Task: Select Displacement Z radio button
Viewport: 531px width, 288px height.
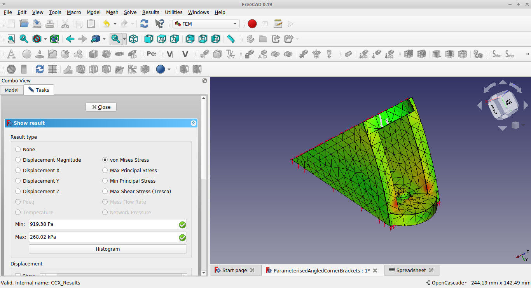Action: click(x=18, y=191)
